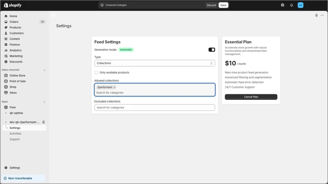Click the Shopify logo in top bar
This screenshot has height=184, width=328.
pos(13,5)
